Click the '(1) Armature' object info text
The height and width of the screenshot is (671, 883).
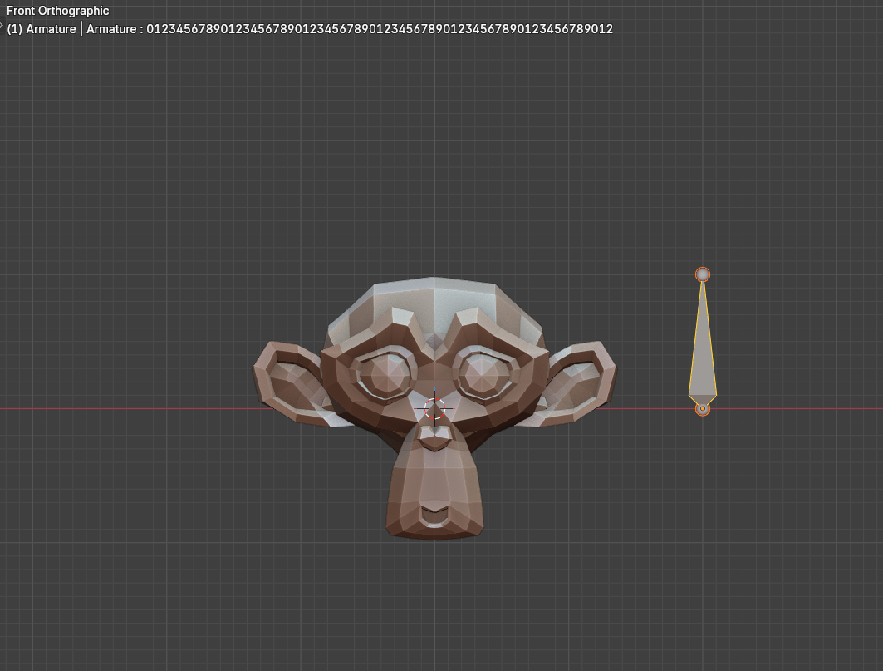pos(42,29)
